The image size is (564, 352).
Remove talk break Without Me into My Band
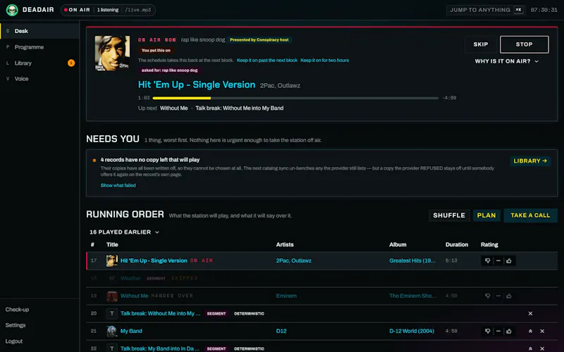click(x=530, y=313)
